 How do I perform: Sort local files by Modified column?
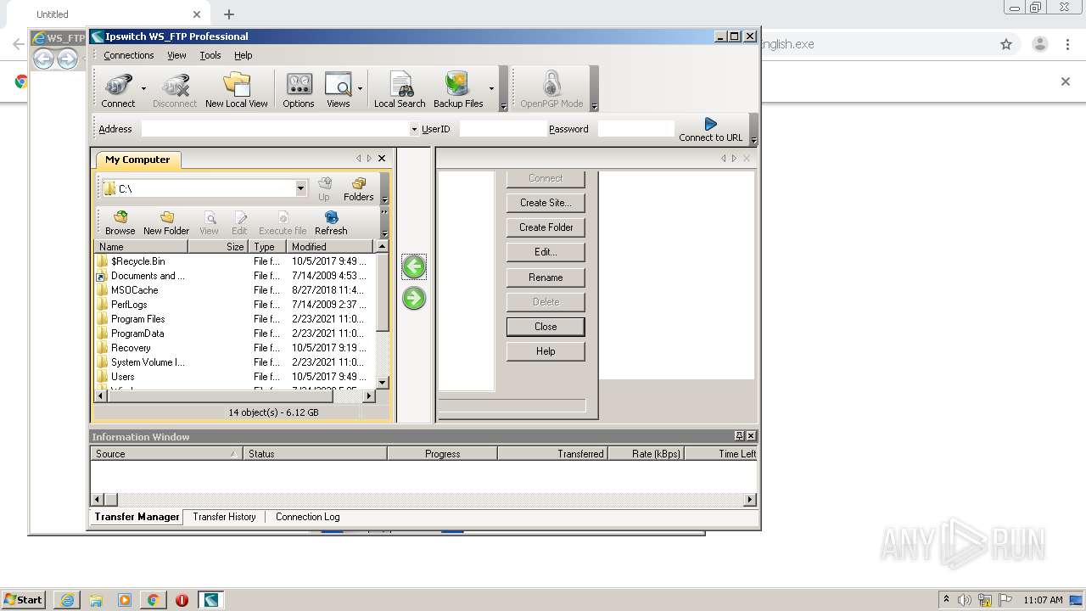coord(329,246)
